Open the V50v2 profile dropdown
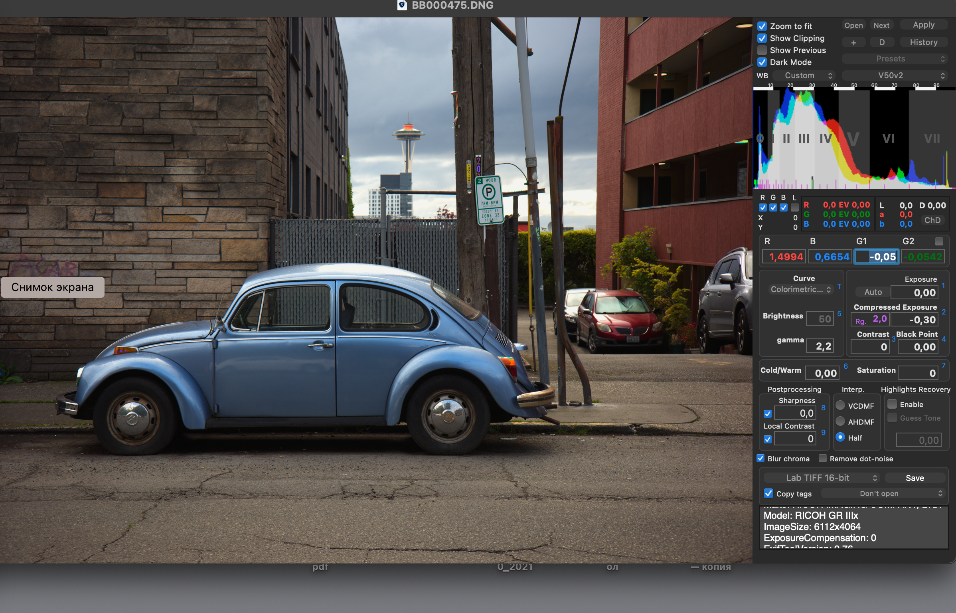The width and height of the screenshot is (956, 613). [894, 75]
